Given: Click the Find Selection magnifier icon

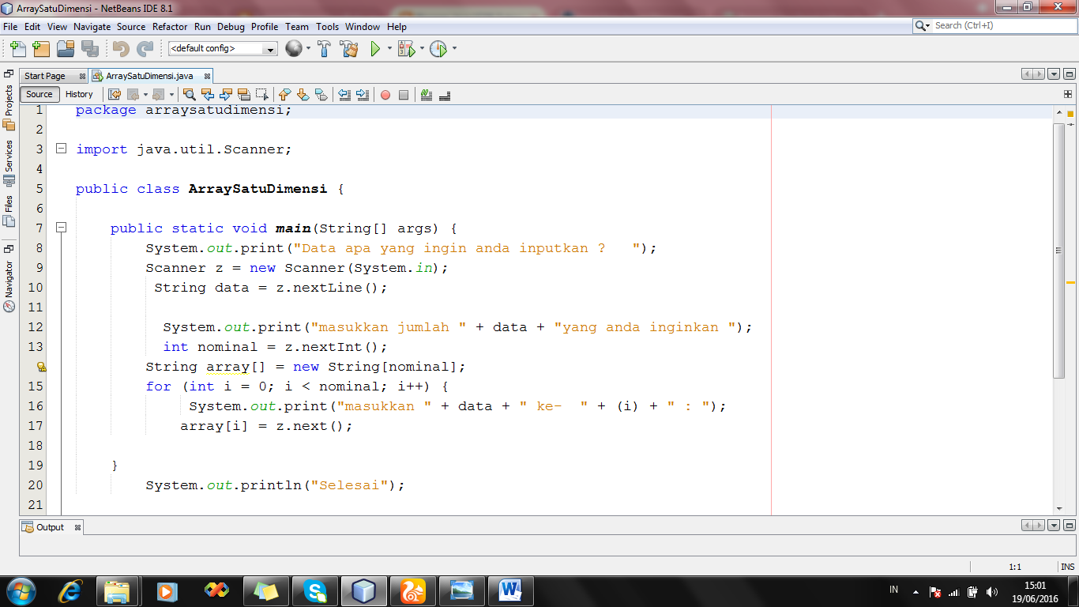Looking at the screenshot, I should point(190,95).
